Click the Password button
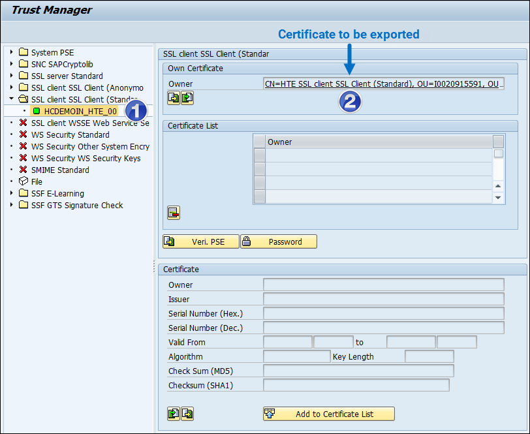Viewport: 530px width, 434px height. coord(279,241)
